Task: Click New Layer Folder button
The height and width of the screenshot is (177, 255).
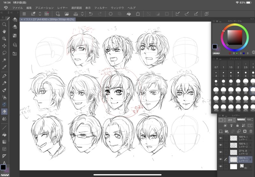Action: point(227,131)
